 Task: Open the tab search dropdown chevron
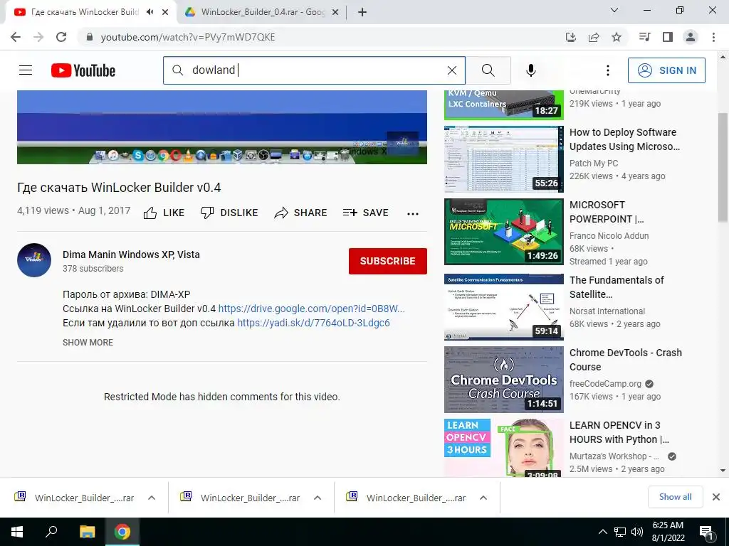[x=614, y=10]
